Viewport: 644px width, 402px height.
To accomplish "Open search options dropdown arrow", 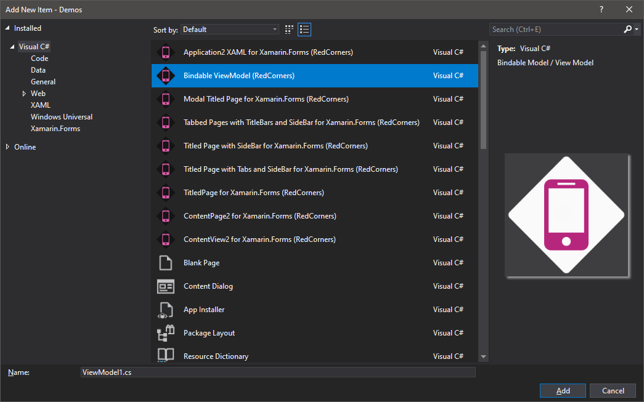I will click(x=637, y=29).
